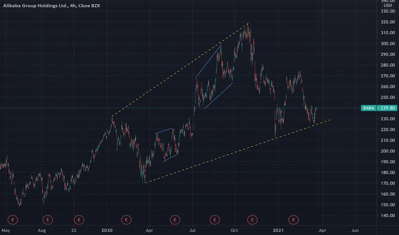Click the Apr label right after 2020
This screenshot has height=235, width=399.
(149, 230)
